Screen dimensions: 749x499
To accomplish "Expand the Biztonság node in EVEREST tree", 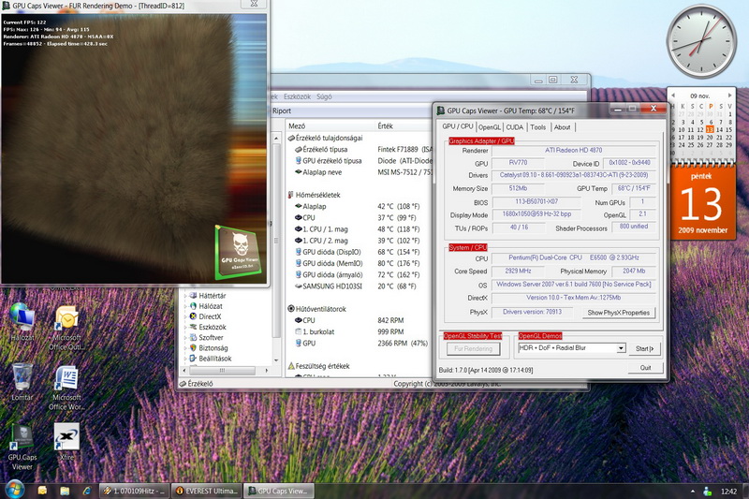I will (185, 348).
